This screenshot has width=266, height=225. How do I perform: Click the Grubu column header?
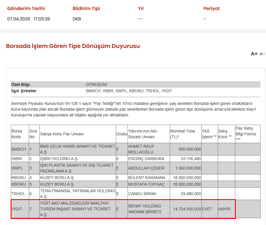coord(122,134)
